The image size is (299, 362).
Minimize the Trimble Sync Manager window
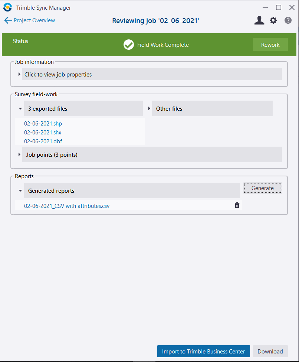coord(265,7)
